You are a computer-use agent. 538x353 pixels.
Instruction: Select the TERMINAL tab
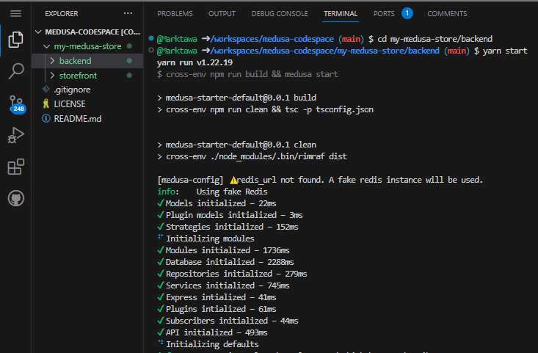point(341,14)
